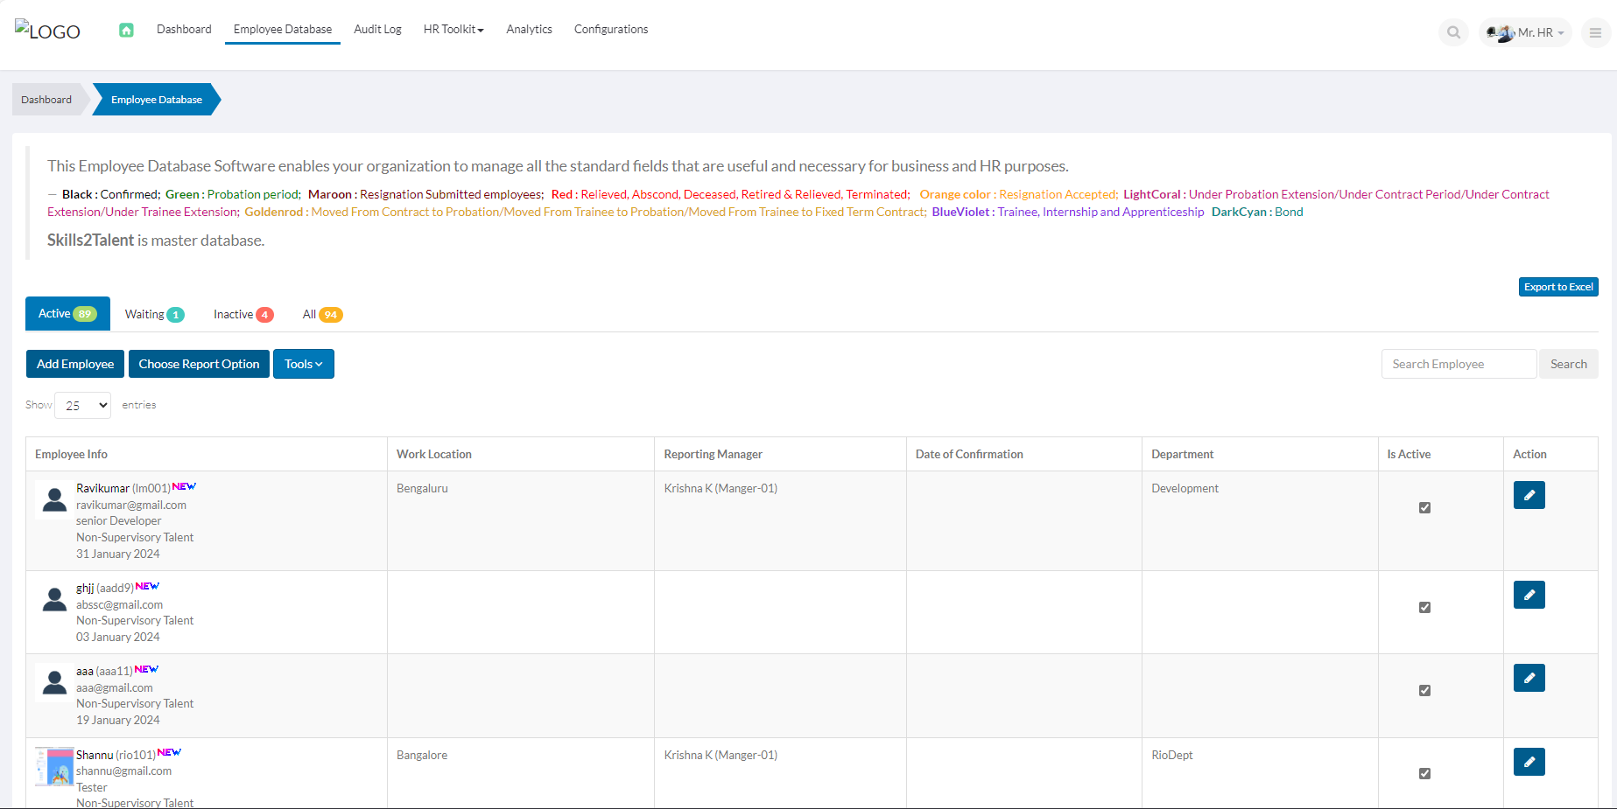This screenshot has height=809, width=1617.
Task: Focus the Search Employee input field
Action: click(1459, 364)
